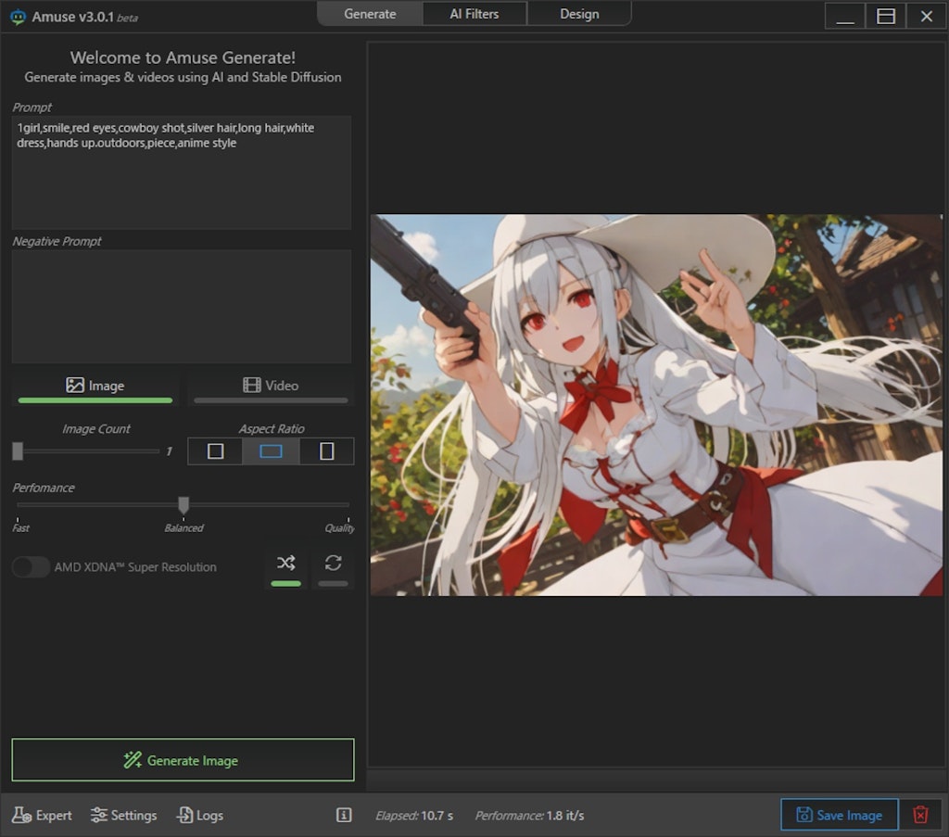949x837 pixels.
Task: Open the Expert mode panel
Action: click(x=42, y=815)
